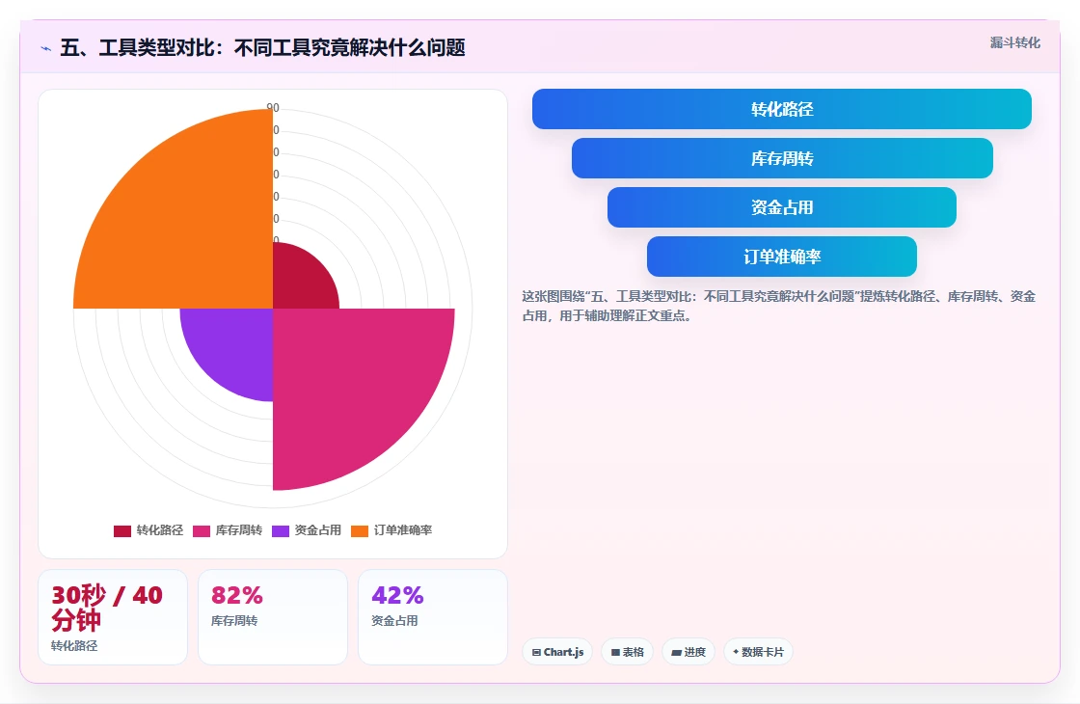
Task: Toggle 库存周转 legend swatch in chart
Action: (x=202, y=531)
